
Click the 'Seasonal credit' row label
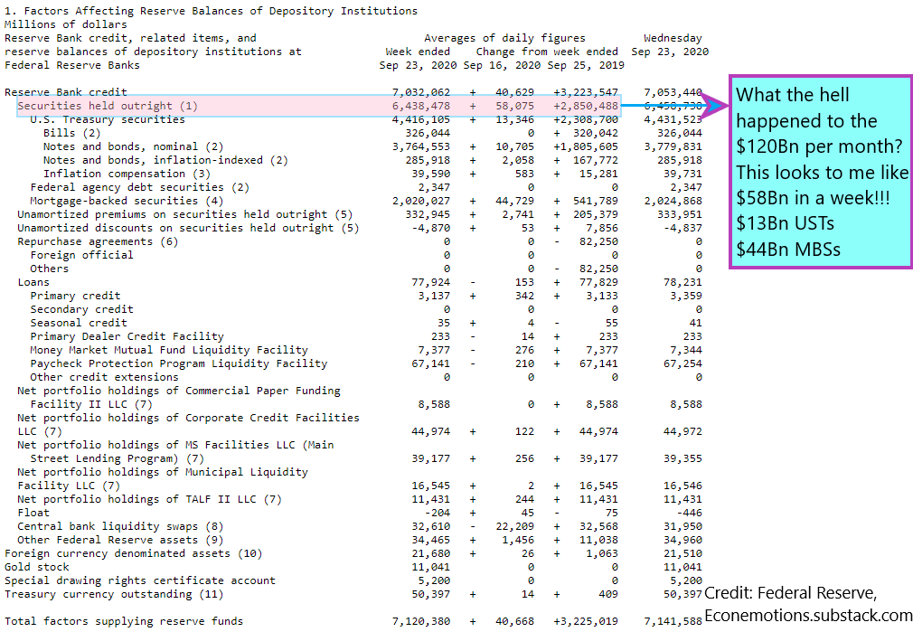[79, 323]
